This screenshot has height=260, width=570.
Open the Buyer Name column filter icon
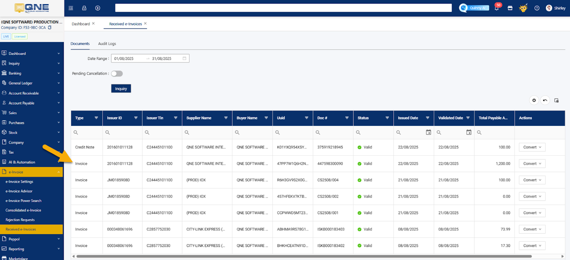266,118
